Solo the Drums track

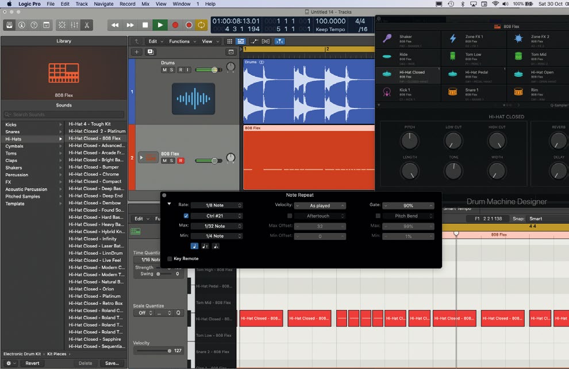click(172, 70)
